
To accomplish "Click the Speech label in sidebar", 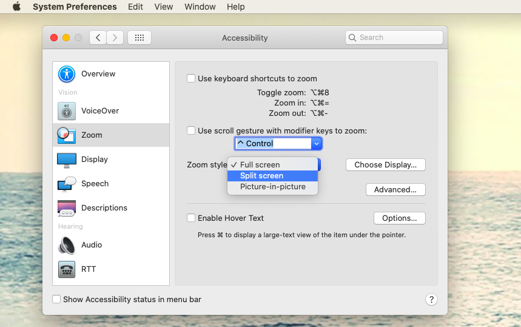I will 95,184.
